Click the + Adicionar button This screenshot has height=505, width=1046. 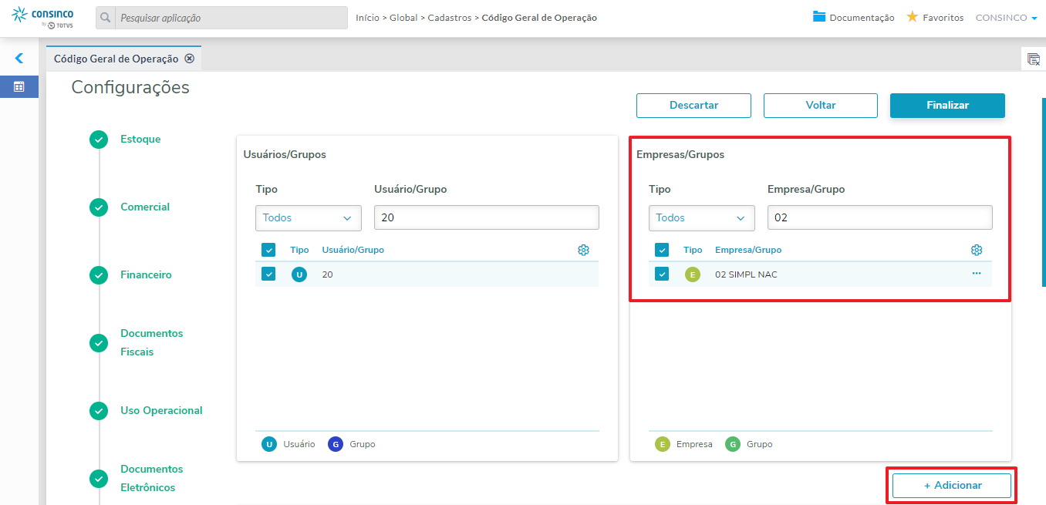(952, 486)
